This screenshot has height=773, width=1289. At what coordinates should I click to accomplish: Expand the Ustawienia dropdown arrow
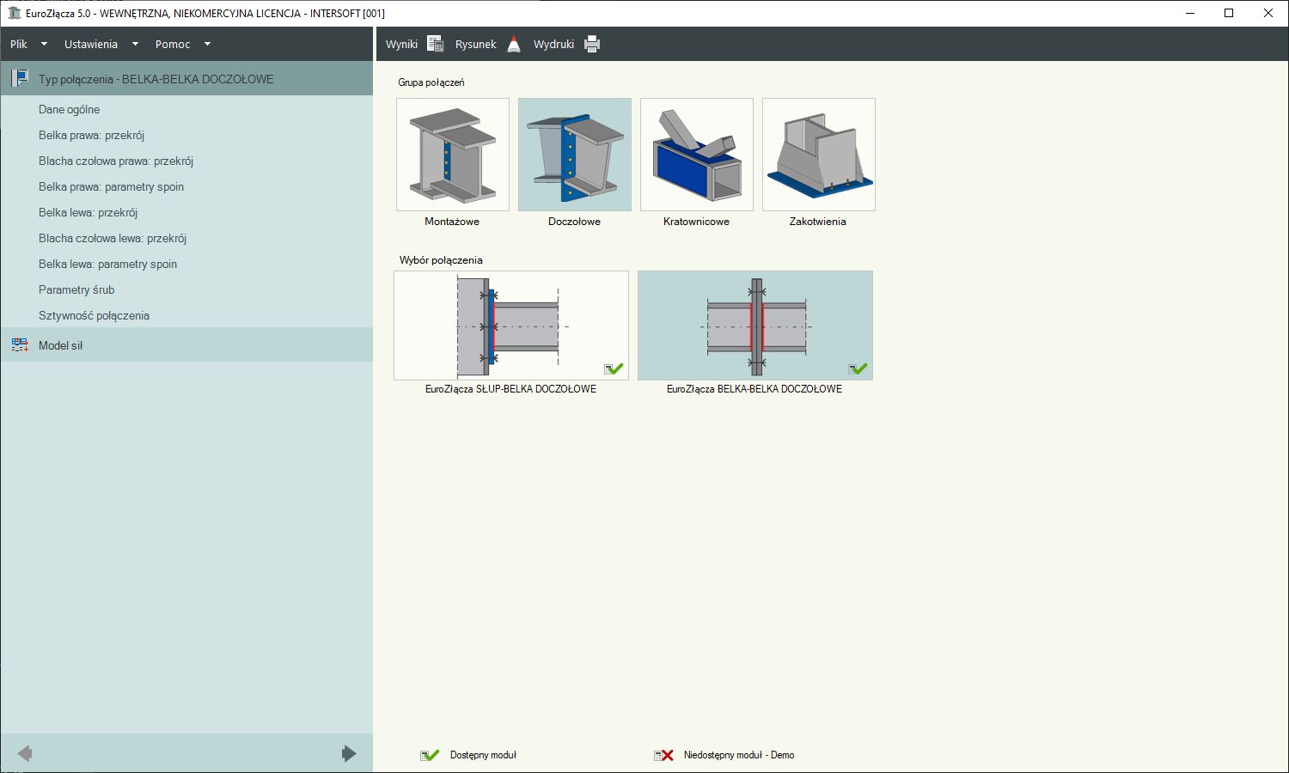(135, 44)
